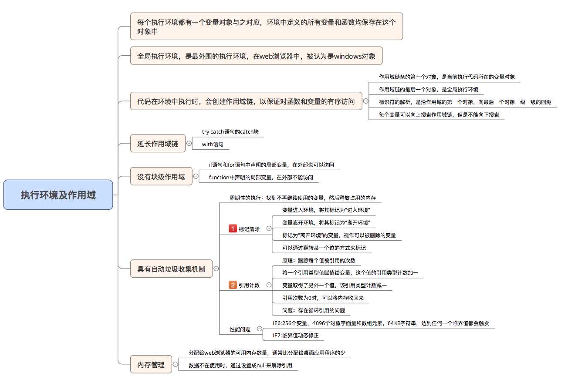Collapse the 没有块级作用域 branch
The image size is (568, 383).
point(196,176)
